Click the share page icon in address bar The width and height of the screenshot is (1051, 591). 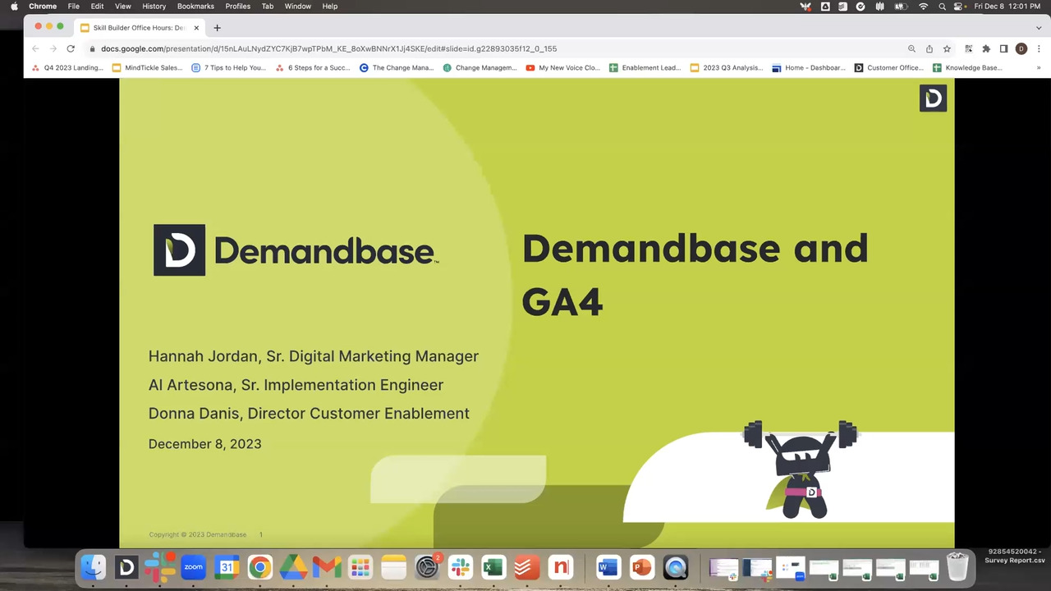pos(929,48)
